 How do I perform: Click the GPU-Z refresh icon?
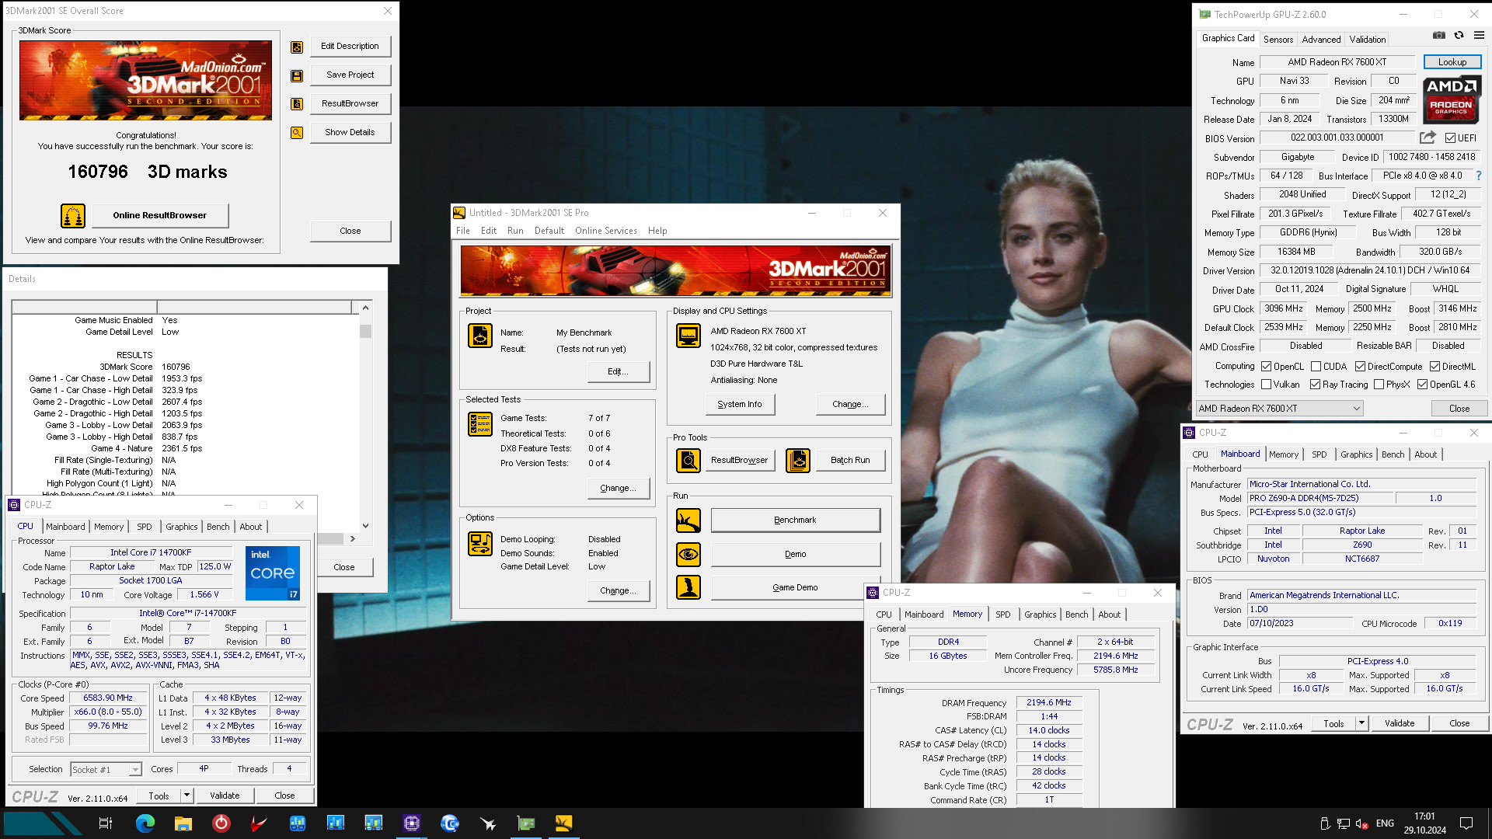1459,36
